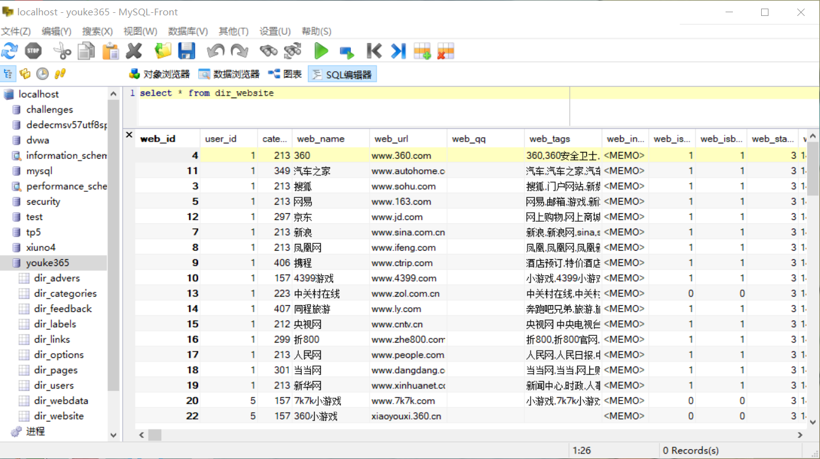Open the dir_advers table
820x459 pixels.
tap(57, 278)
